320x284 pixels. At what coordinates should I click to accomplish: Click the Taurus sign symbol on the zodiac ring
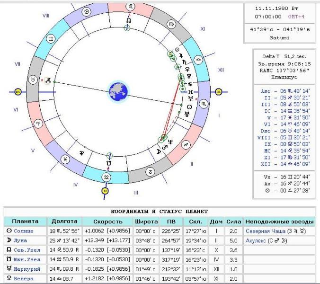(x=33, y=80)
